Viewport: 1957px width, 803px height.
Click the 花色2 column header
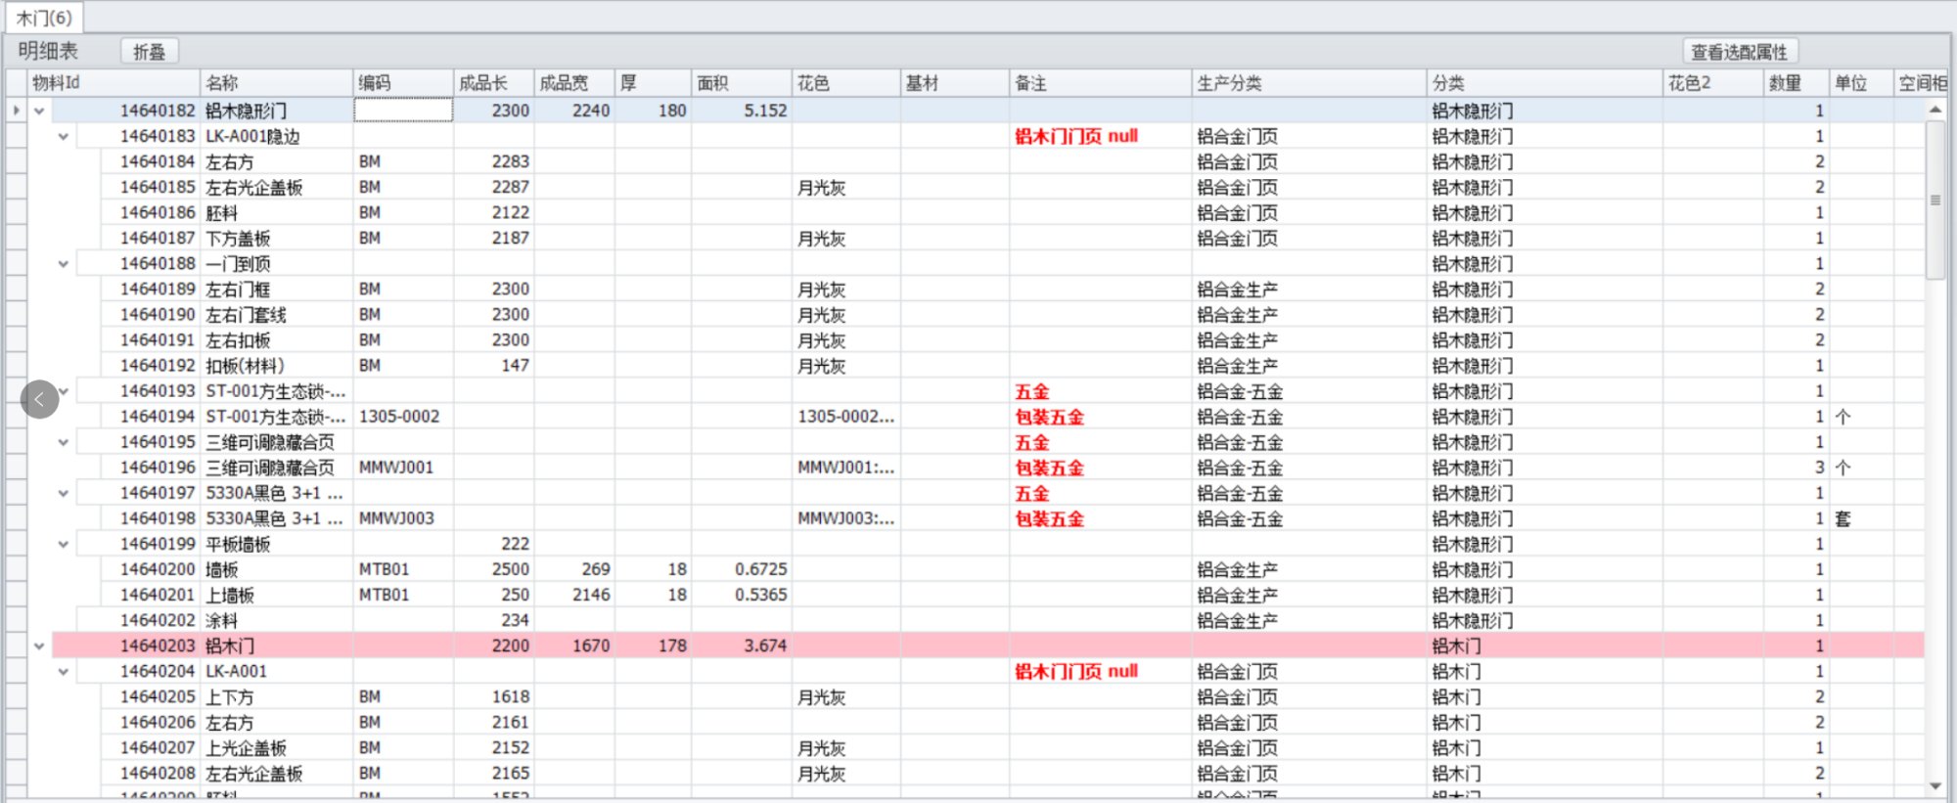click(1714, 83)
